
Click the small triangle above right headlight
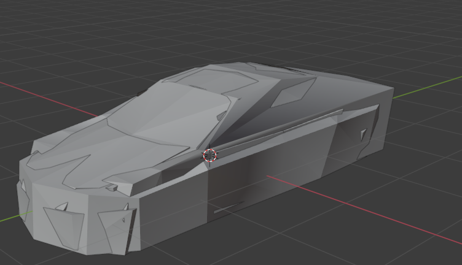click(125, 207)
